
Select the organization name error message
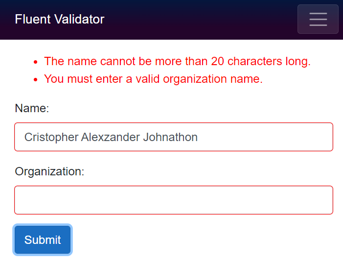coord(153,79)
